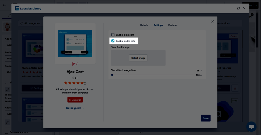The height and width of the screenshot is (135, 261).
Task: Open the Reviews tab
Action: (173, 25)
